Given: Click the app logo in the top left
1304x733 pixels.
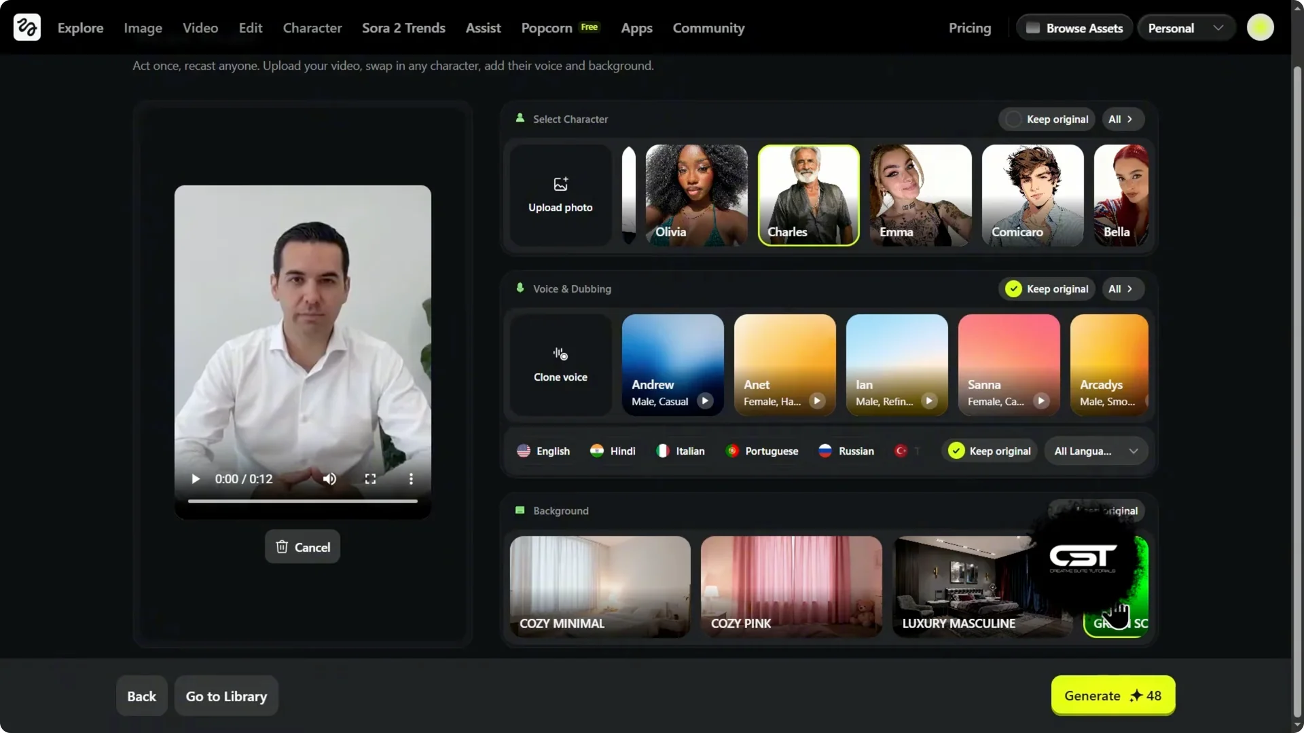Looking at the screenshot, I should pyautogui.click(x=26, y=27).
